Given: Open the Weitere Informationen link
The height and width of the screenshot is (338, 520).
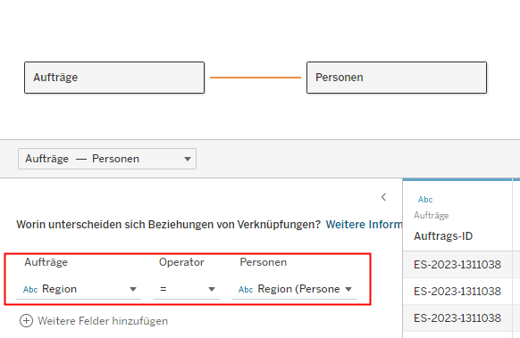Looking at the screenshot, I should click(365, 225).
